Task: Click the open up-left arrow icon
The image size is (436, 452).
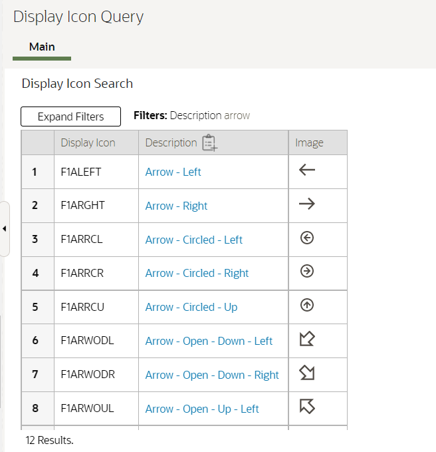Action: [307, 407]
